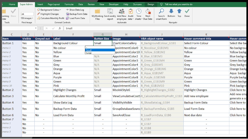Click Done in the Navigate group
Image resolution: width=248 pixels, height=139 pixels.
[x=187, y=13]
